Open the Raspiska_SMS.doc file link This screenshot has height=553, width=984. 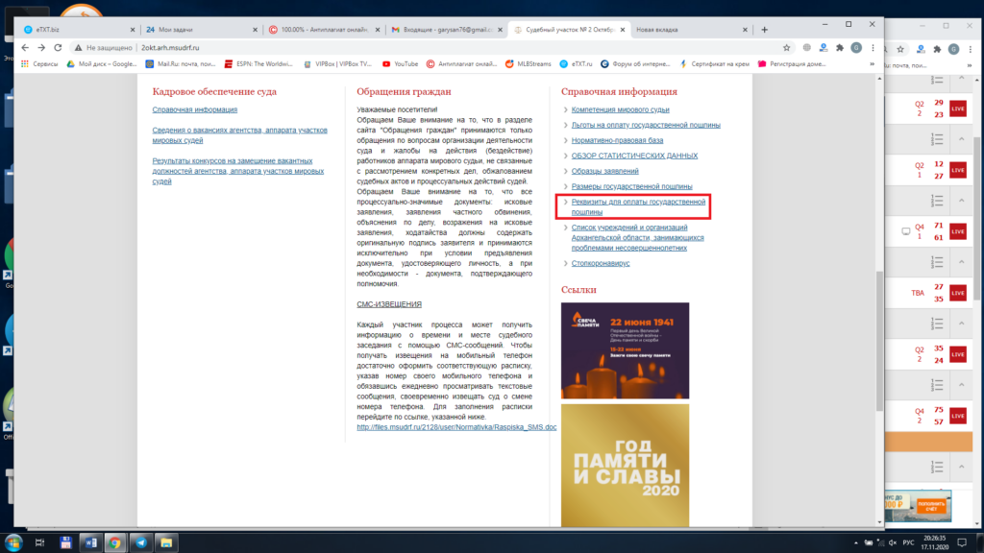tap(456, 427)
